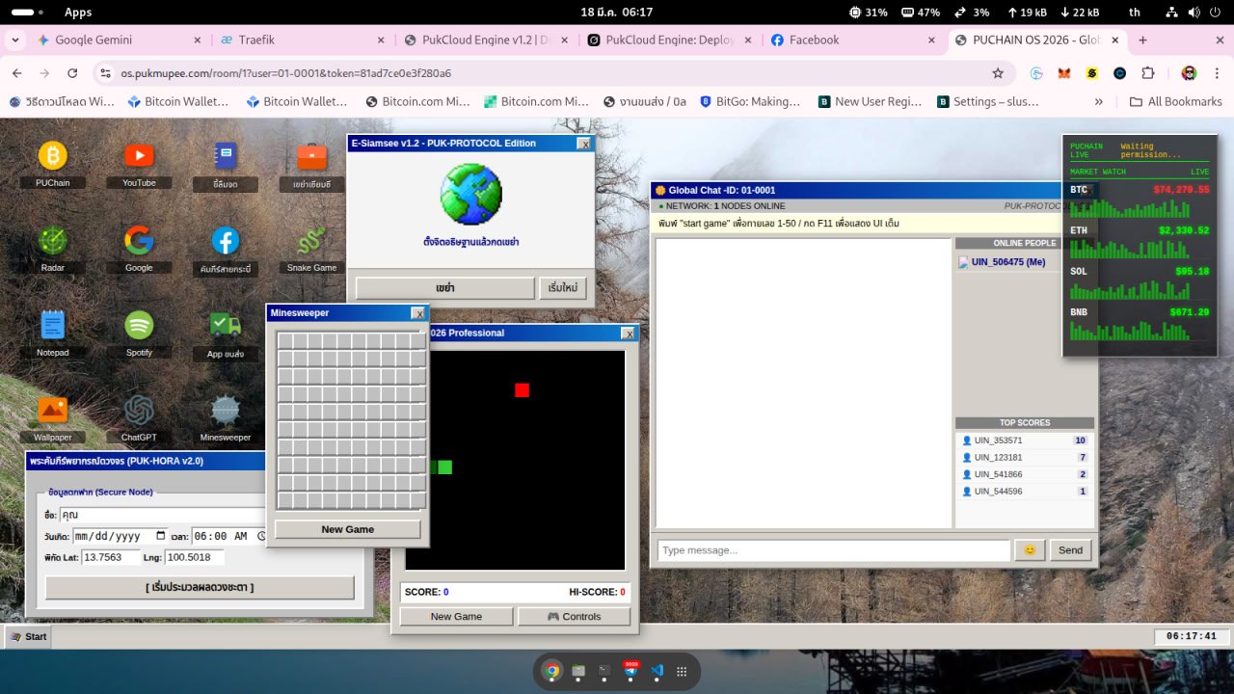1234x694 pixels.
Task: Open the snake game Controls button
Action: coord(574,617)
